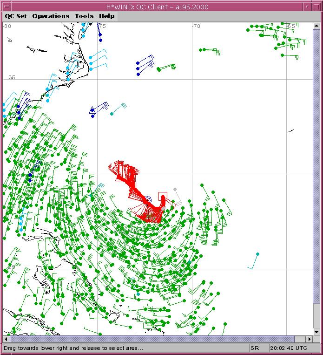Open the Operations menu
Image resolution: width=323 pixels, height=355 pixels.
(x=51, y=16)
